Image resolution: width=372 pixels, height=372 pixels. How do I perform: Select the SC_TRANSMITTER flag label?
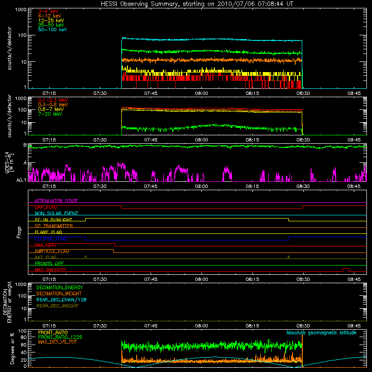pyautogui.click(x=54, y=226)
